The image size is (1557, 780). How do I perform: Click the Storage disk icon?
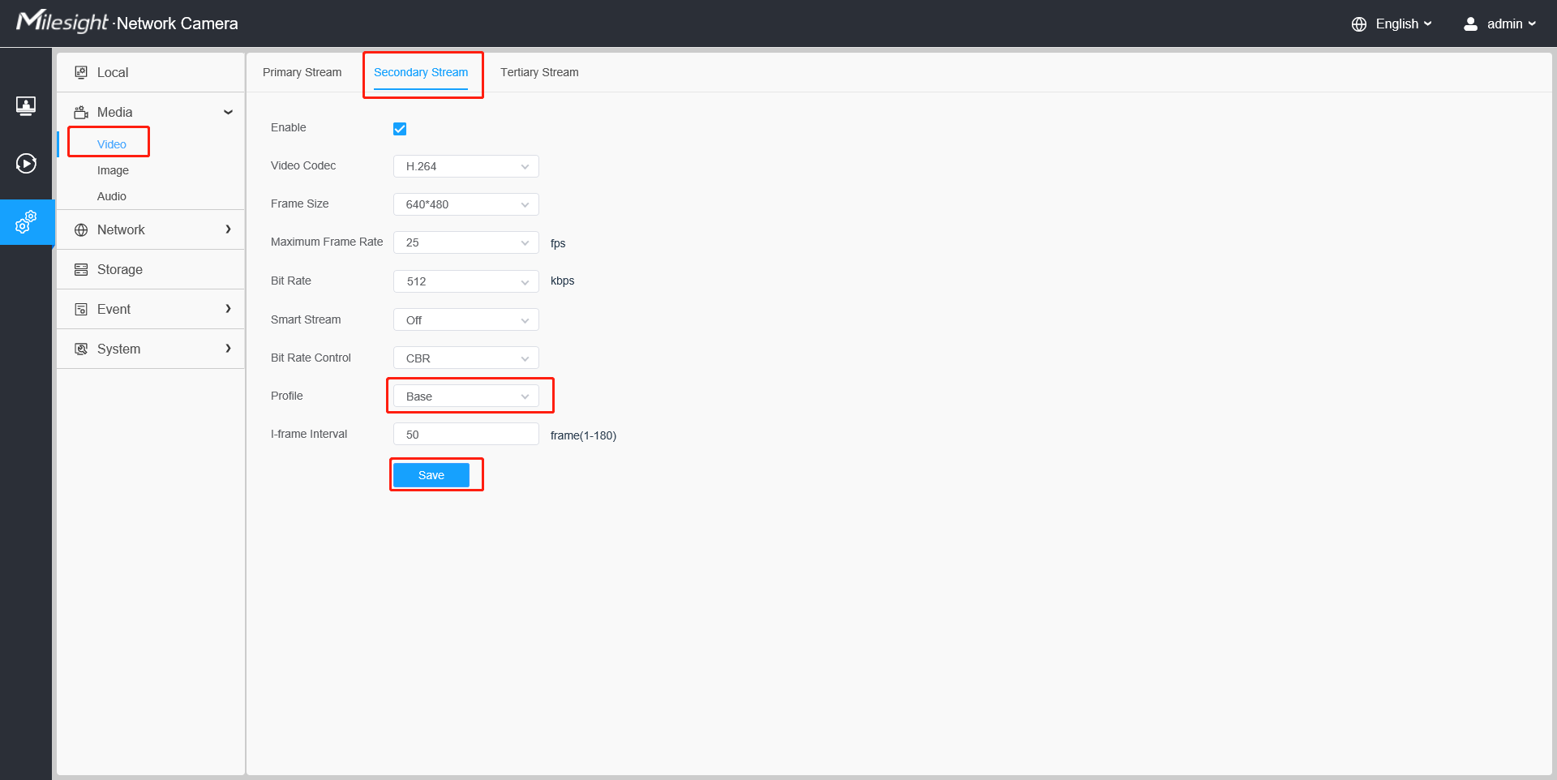81,270
